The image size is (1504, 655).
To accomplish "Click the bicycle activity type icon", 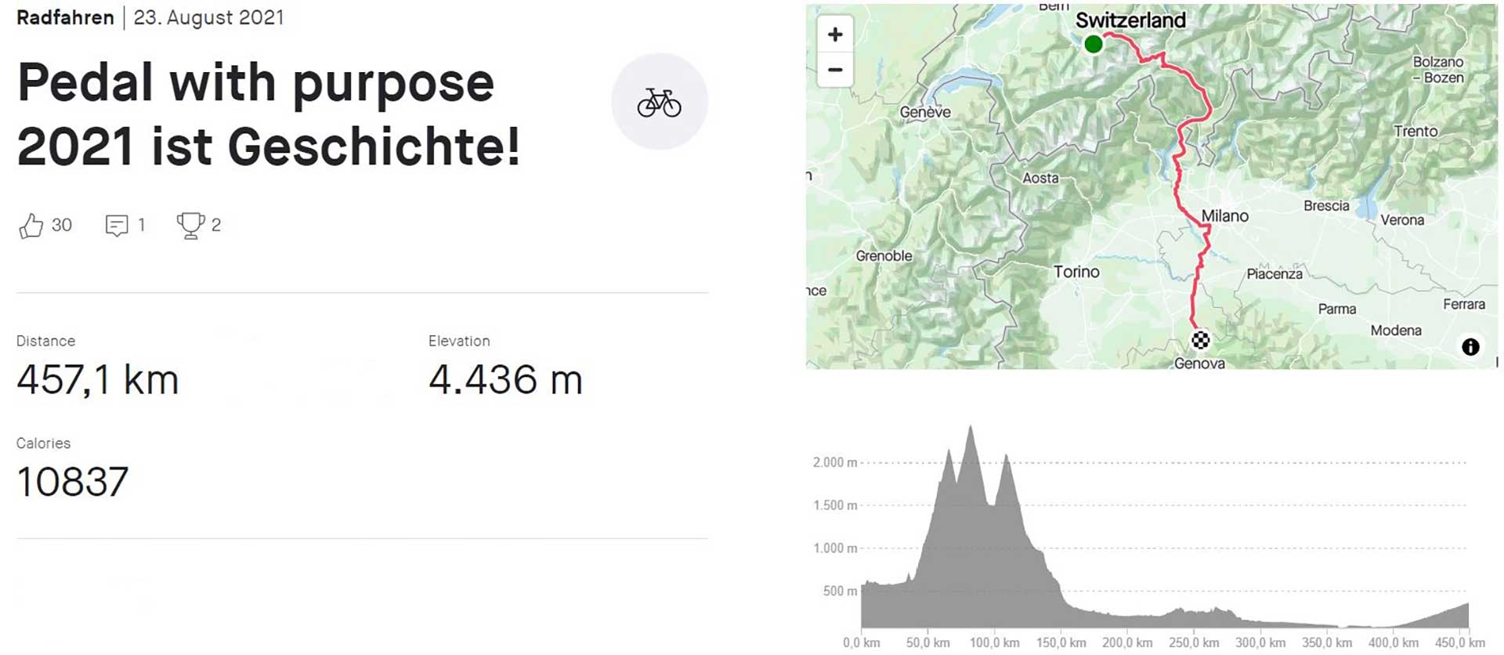I will (x=659, y=102).
